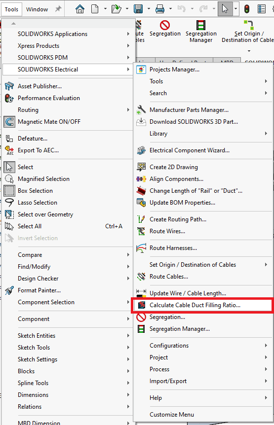Choose Route Cables
Image resolution: width=274 pixels, height=425 pixels.
point(203,277)
